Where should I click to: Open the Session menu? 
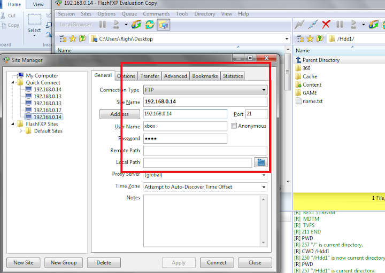click(x=66, y=14)
